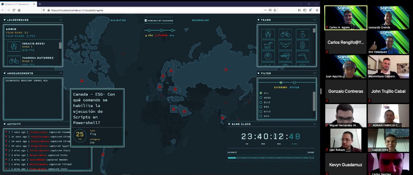Switch the filter toggle to Status

(294, 83)
